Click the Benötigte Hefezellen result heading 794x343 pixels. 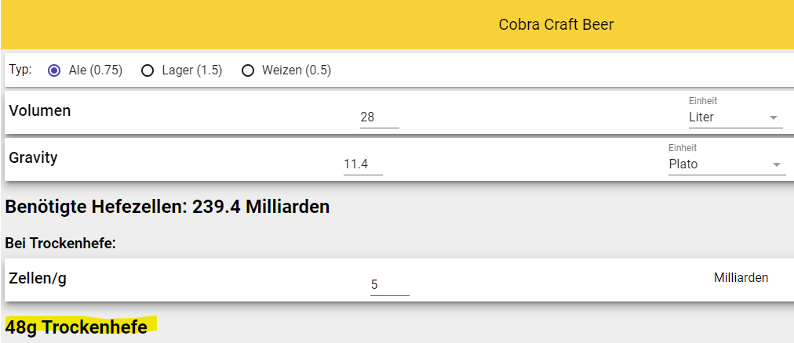tap(167, 207)
